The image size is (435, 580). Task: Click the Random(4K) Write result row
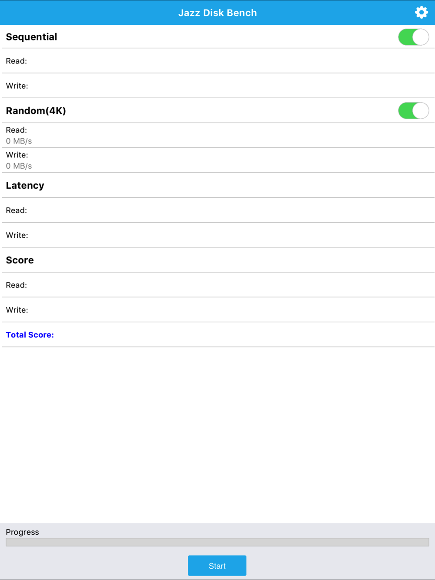(217, 160)
